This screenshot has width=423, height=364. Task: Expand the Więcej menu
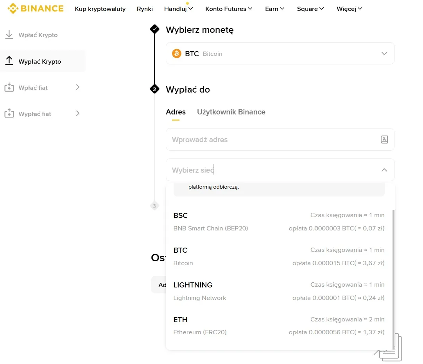[x=350, y=9]
